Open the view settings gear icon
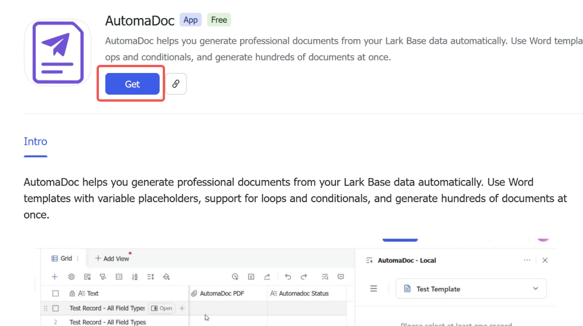This screenshot has width=583, height=326. click(x=71, y=276)
